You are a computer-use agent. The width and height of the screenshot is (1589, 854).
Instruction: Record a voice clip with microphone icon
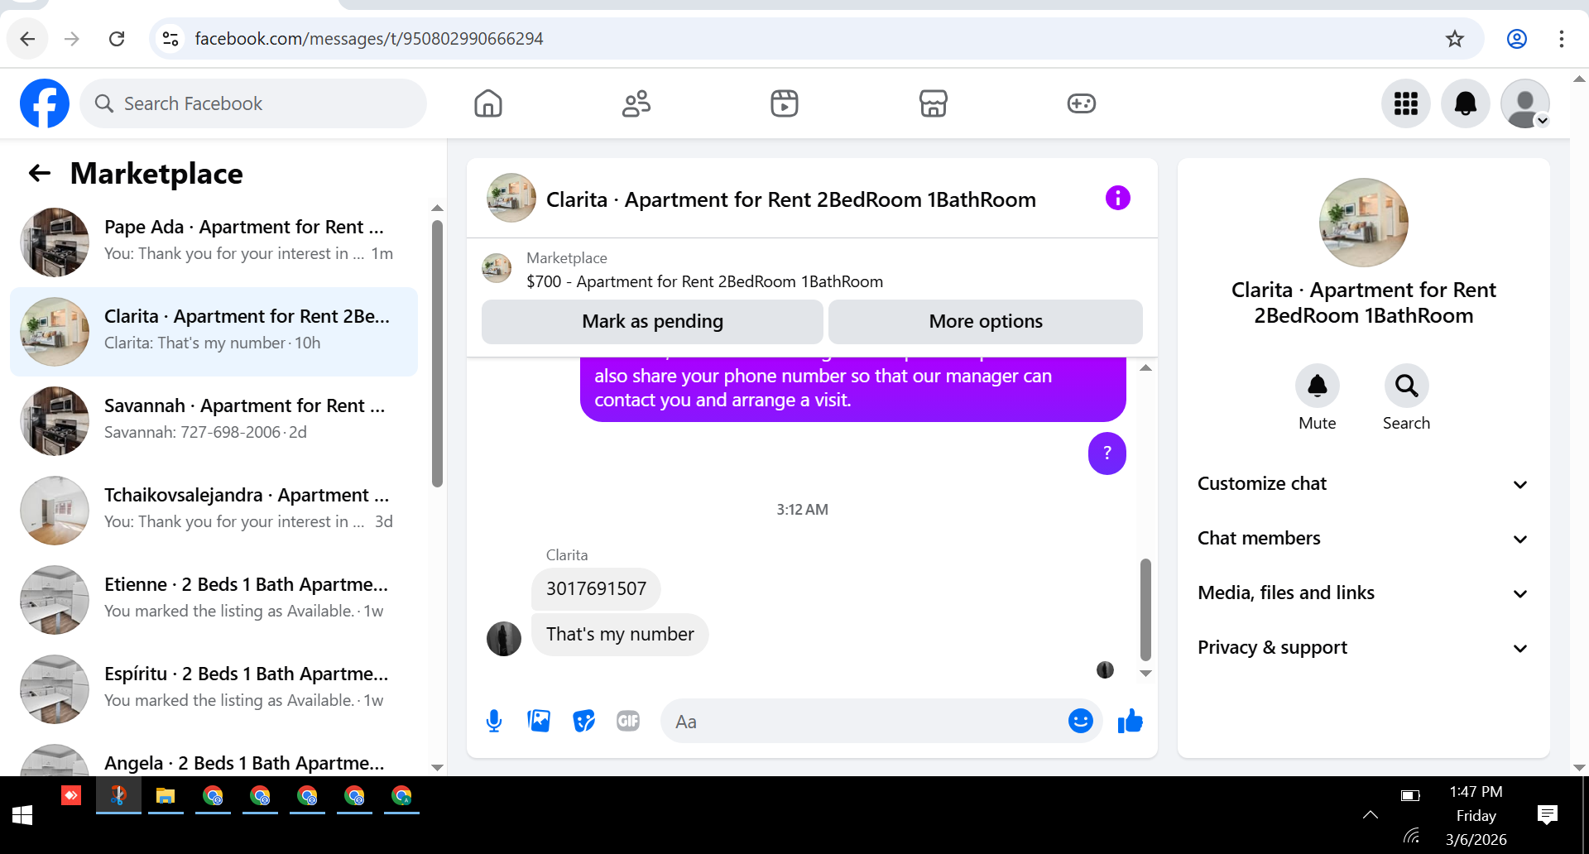(494, 721)
